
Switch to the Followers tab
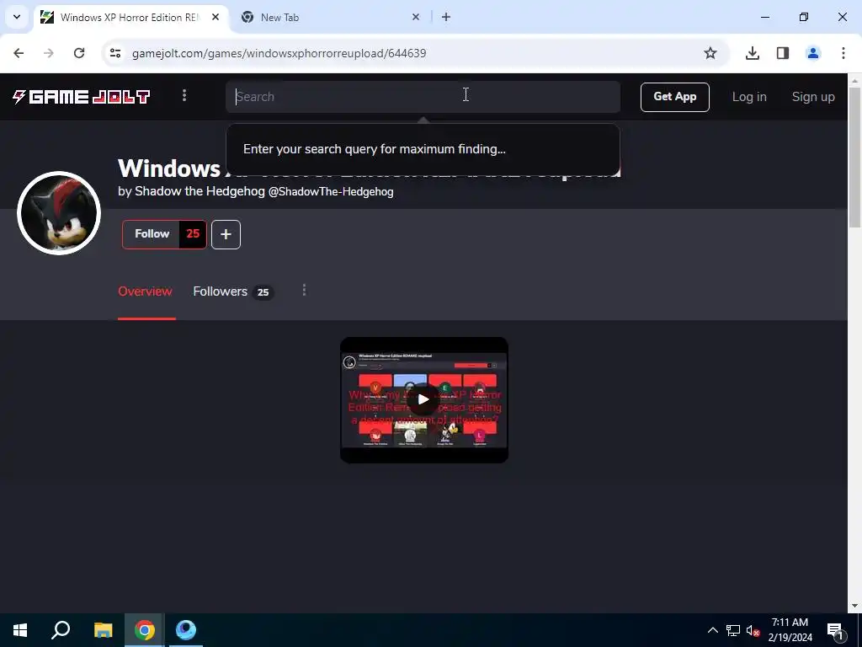coord(233,291)
